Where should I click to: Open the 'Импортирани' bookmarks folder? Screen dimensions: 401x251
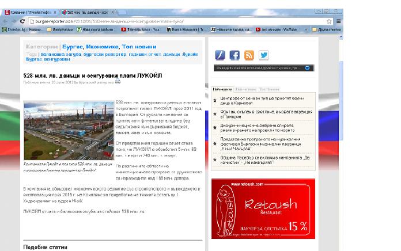coord(60,30)
